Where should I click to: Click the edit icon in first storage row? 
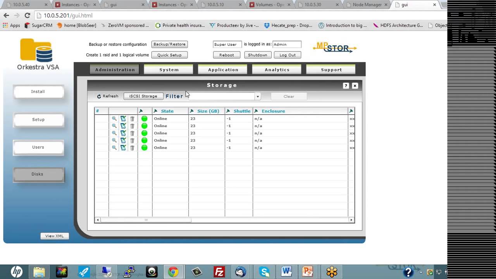[123, 119]
